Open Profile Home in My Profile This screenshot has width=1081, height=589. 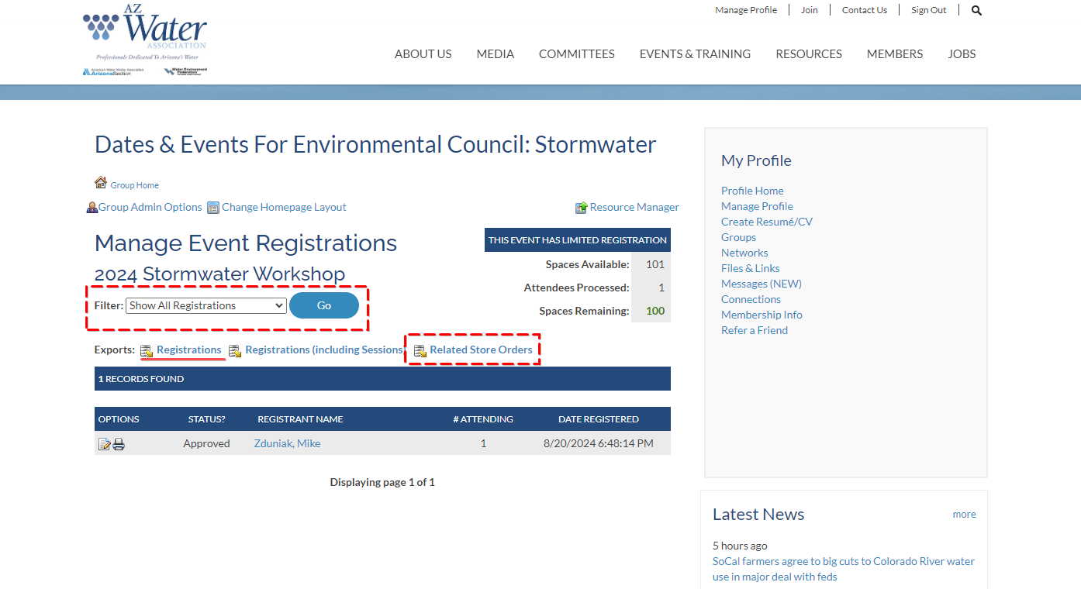(x=752, y=191)
